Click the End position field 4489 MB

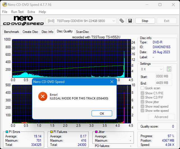tap(164, 83)
